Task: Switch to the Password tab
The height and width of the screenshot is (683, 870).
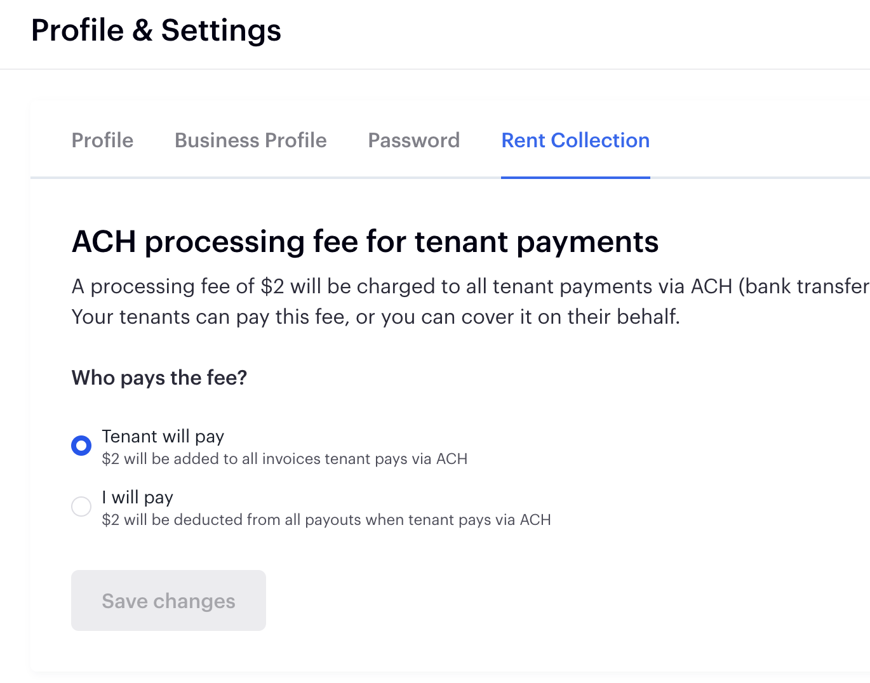Action: (x=413, y=140)
